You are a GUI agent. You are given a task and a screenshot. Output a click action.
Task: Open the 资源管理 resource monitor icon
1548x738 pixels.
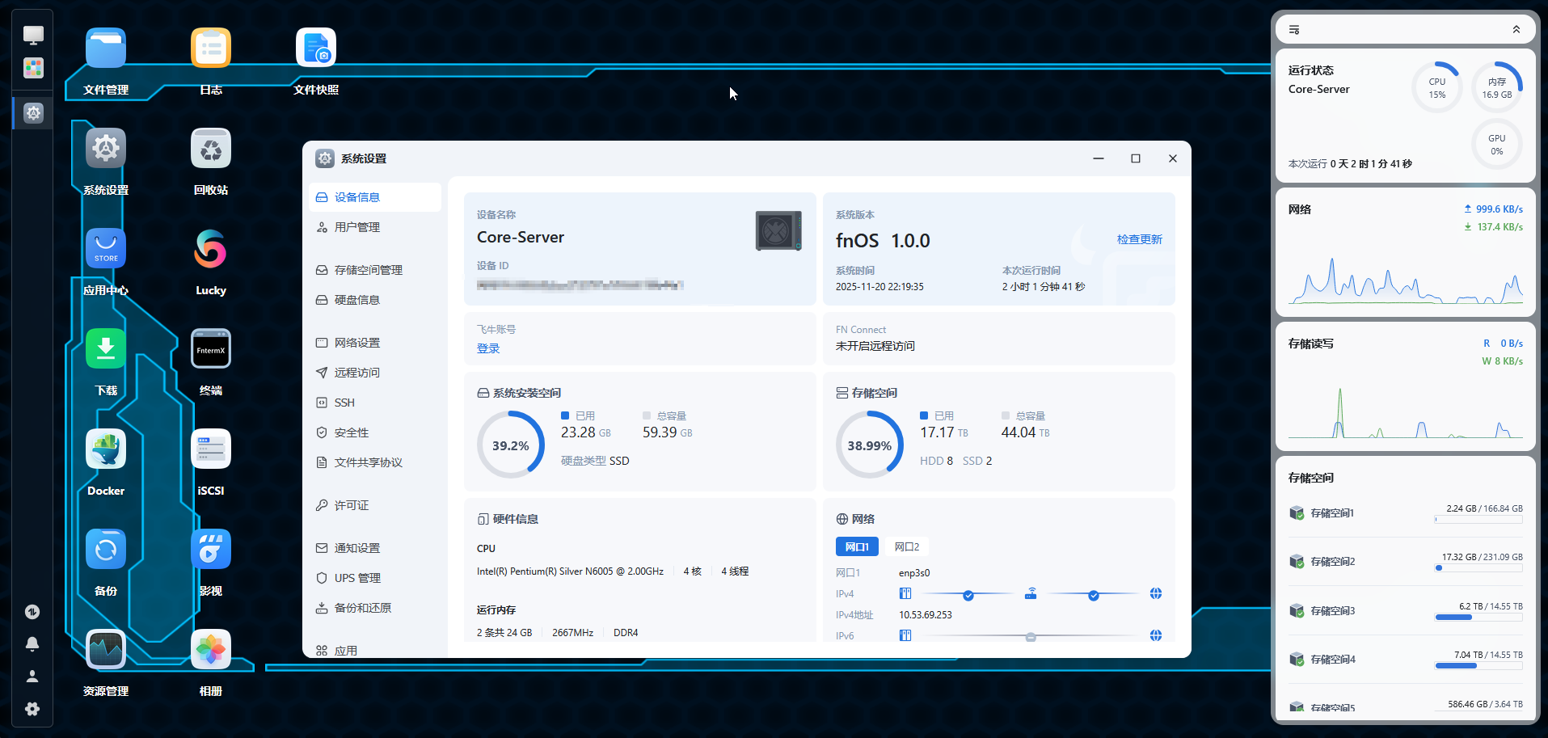click(x=106, y=650)
